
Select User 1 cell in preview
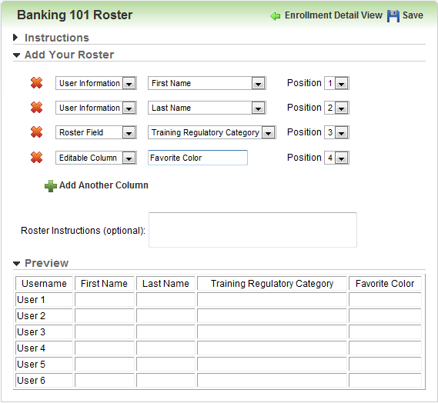coord(44,300)
